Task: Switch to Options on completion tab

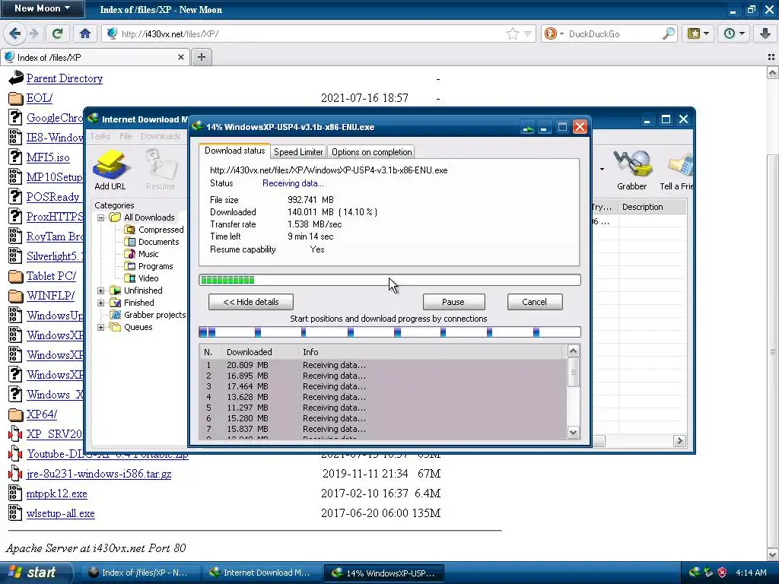Action: [x=371, y=152]
